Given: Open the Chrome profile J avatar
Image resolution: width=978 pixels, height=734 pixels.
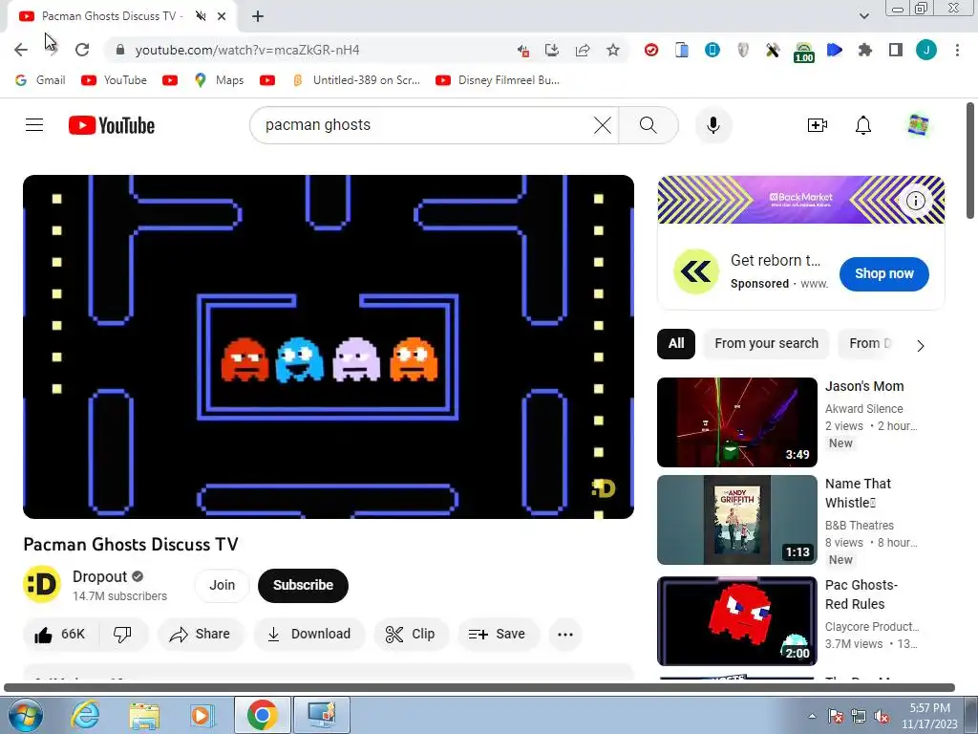Looking at the screenshot, I should [926, 50].
